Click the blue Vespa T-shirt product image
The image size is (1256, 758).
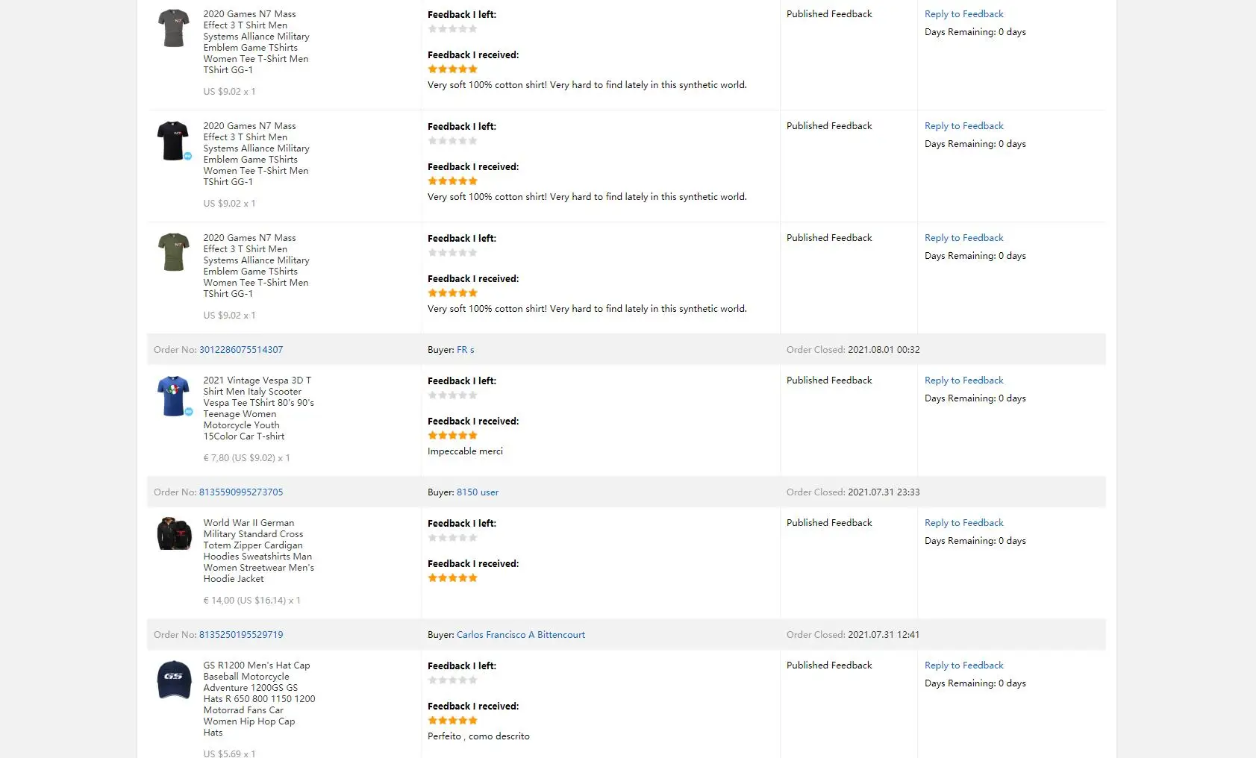pos(173,395)
